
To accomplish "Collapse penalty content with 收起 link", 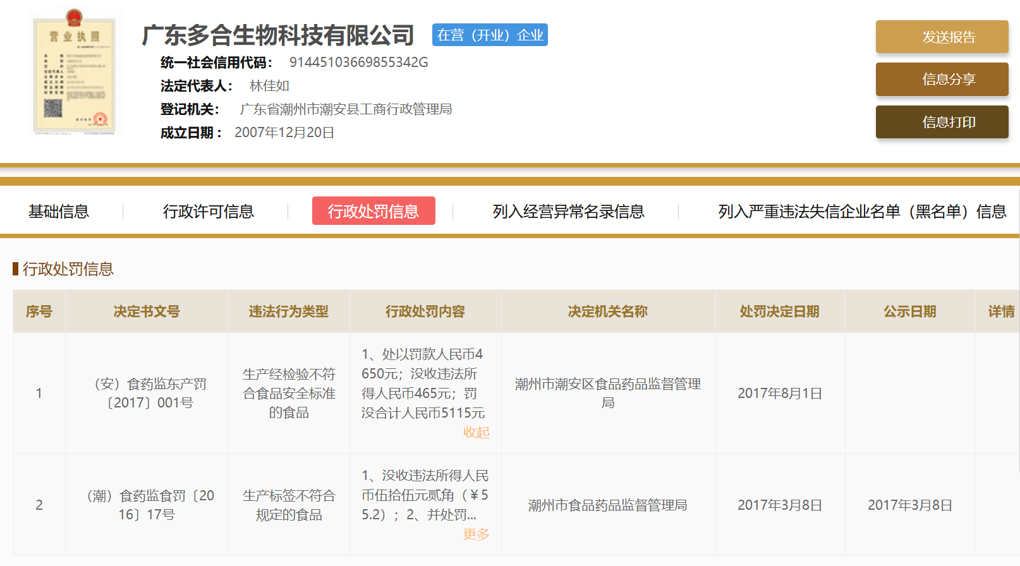I will [476, 433].
